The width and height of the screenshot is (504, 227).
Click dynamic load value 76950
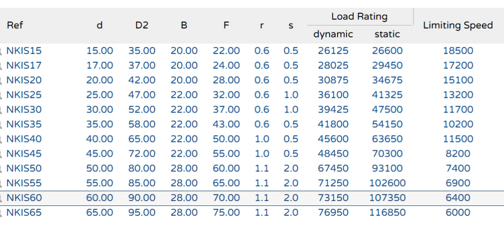coord(333,213)
